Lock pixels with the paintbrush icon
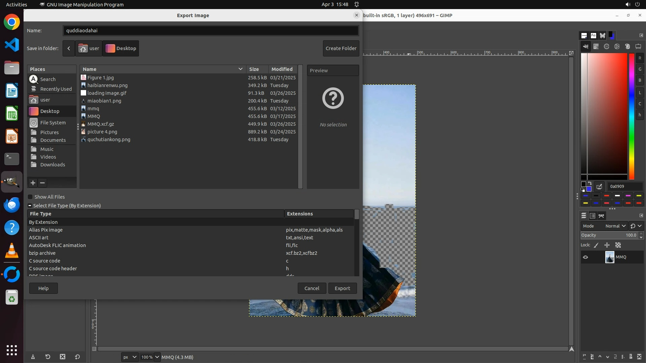This screenshot has height=363, width=646. (x=596, y=245)
